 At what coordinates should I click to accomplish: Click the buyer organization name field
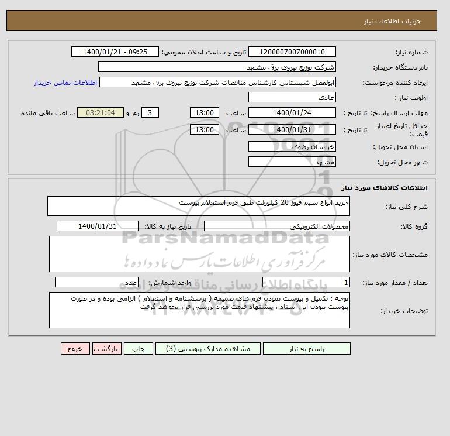[217, 67]
